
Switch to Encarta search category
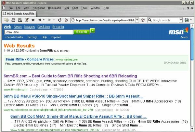[x=58, y=27]
